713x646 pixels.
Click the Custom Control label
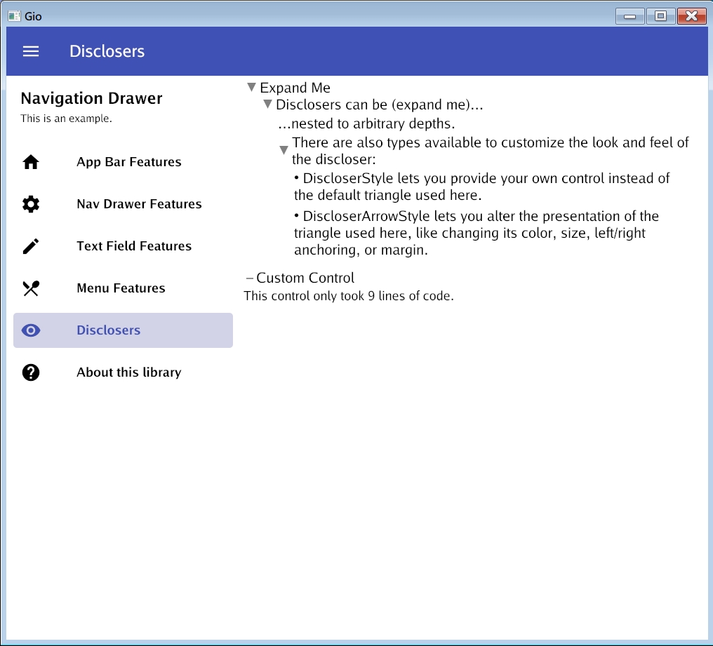305,278
